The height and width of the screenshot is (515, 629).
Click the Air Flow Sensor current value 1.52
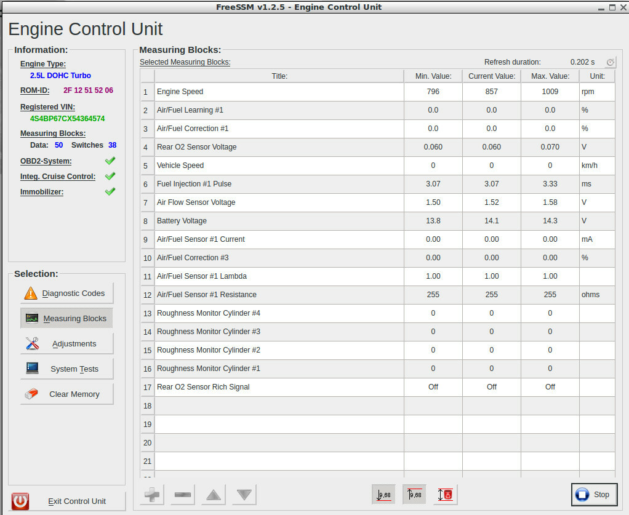[x=492, y=202]
